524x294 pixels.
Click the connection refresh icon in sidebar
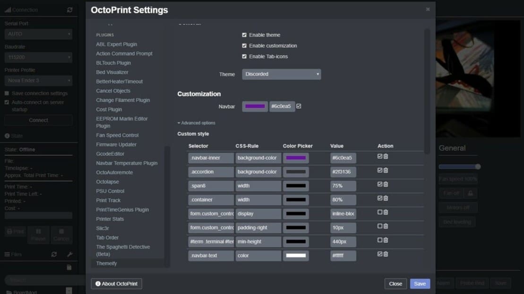pyautogui.click(x=69, y=10)
